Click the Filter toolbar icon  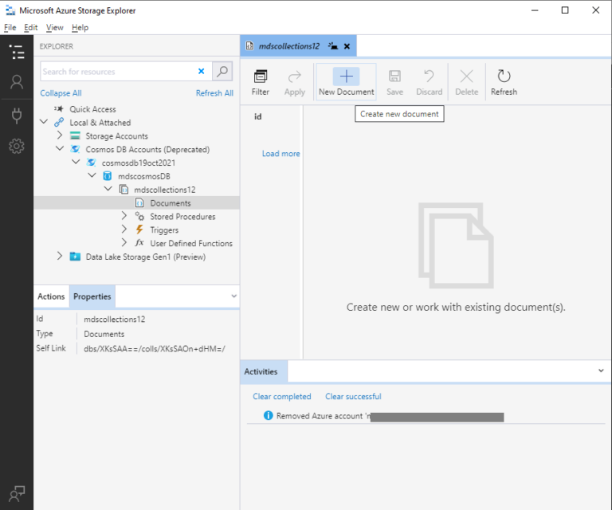coord(261,76)
